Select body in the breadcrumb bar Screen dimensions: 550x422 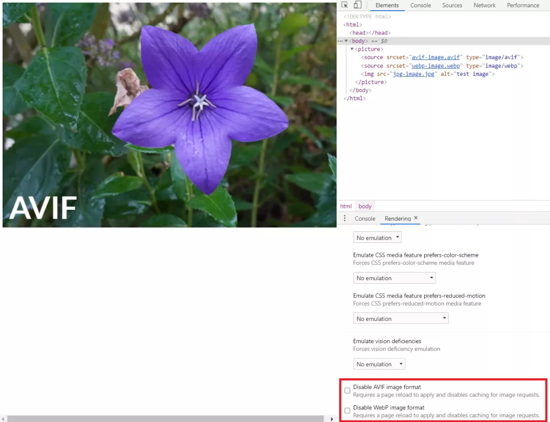(365, 206)
